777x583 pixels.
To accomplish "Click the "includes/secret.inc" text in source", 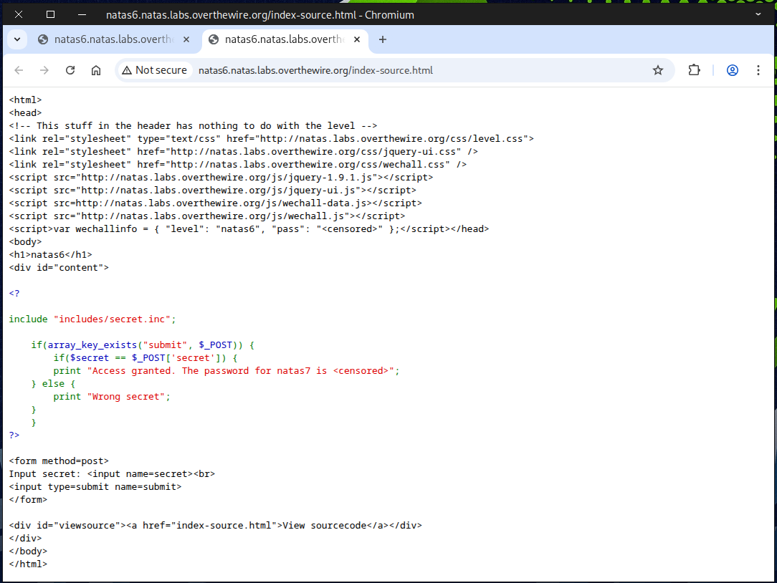I will [x=112, y=319].
